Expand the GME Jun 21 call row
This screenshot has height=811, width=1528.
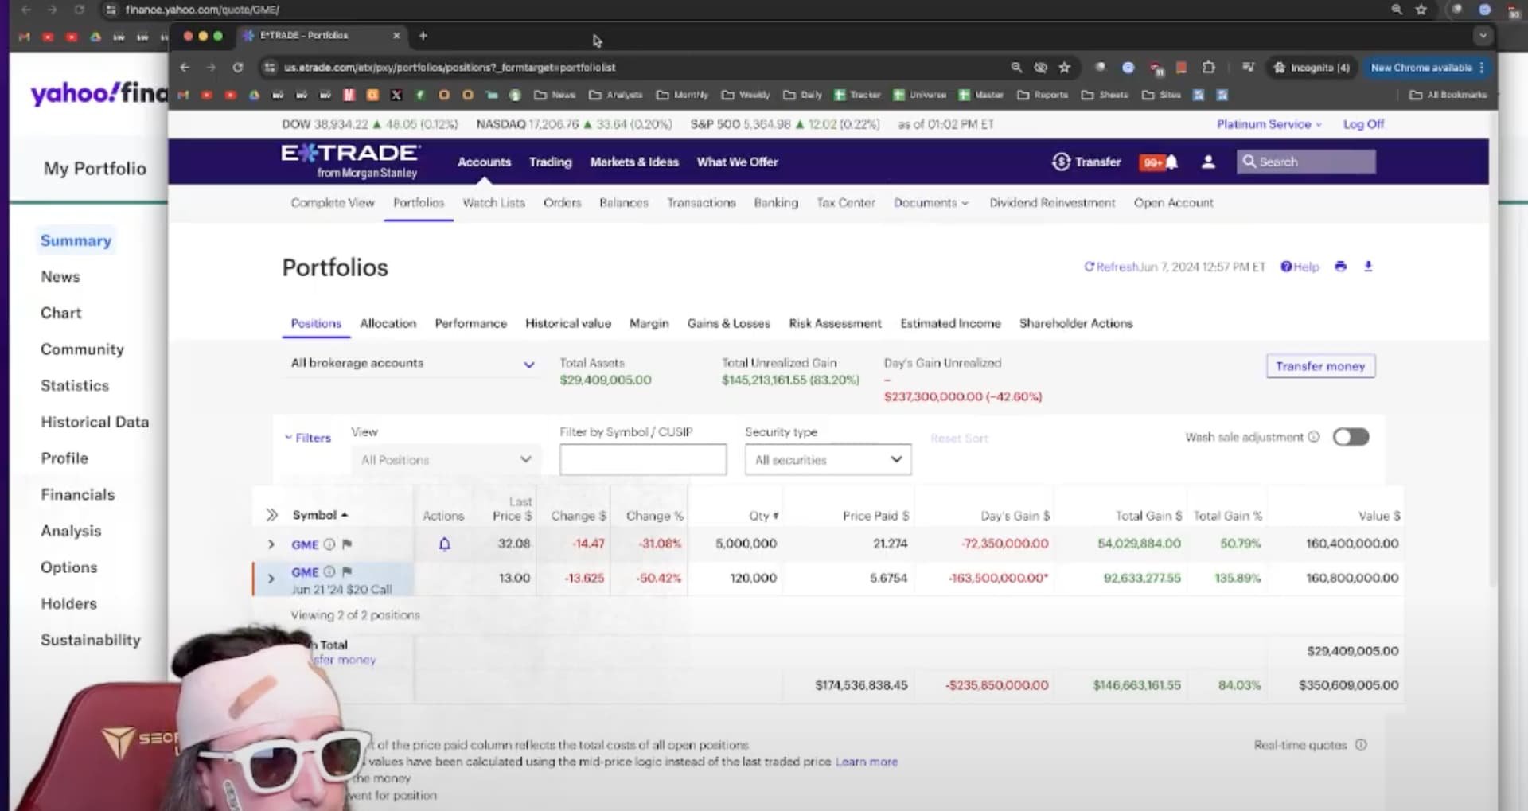tap(271, 579)
